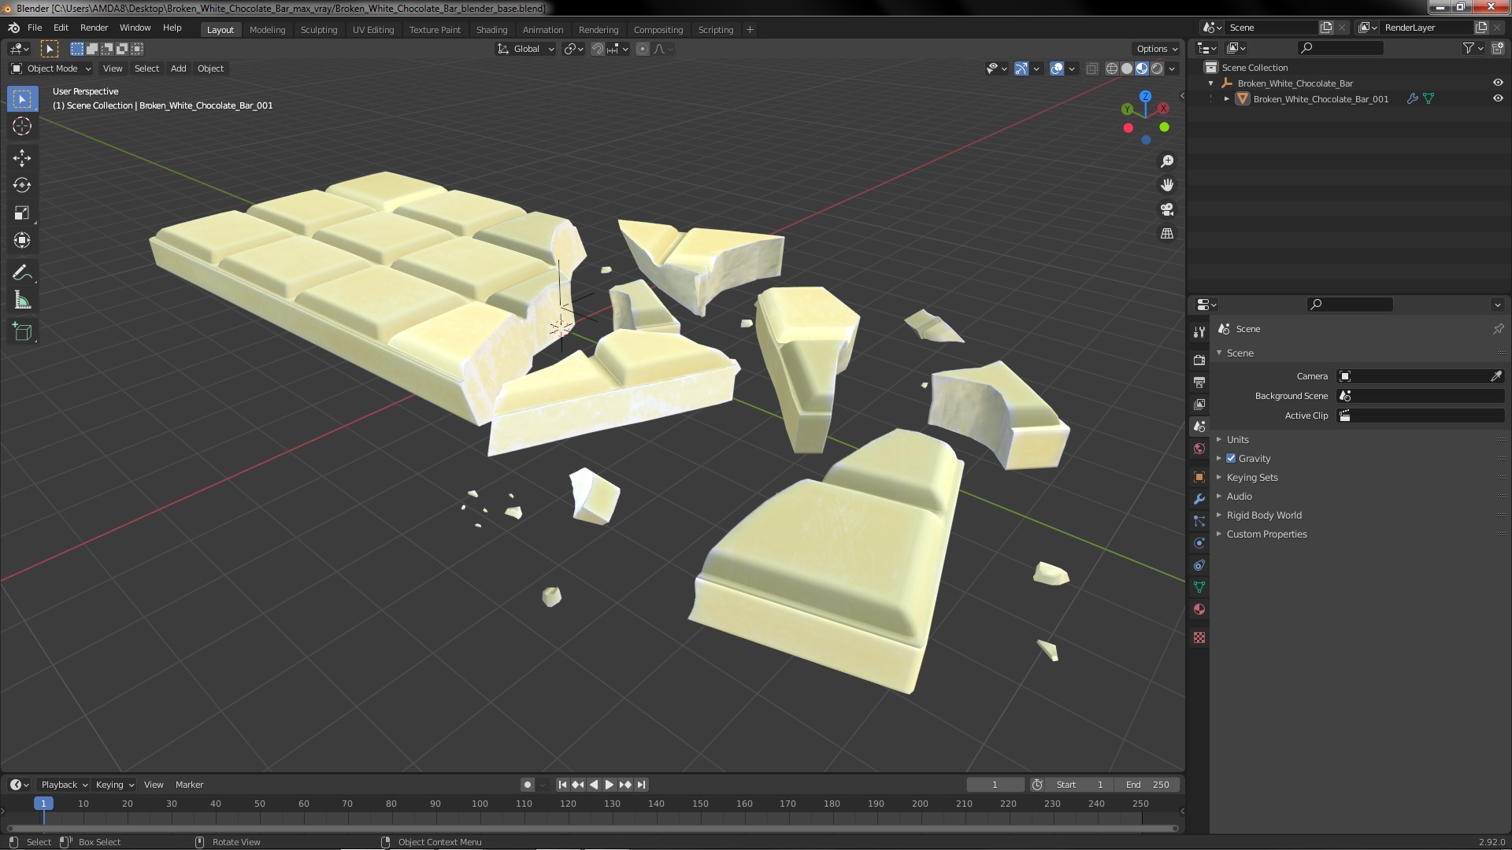This screenshot has height=850, width=1512.
Task: Play the animation forward
Action: tap(610, 785)
